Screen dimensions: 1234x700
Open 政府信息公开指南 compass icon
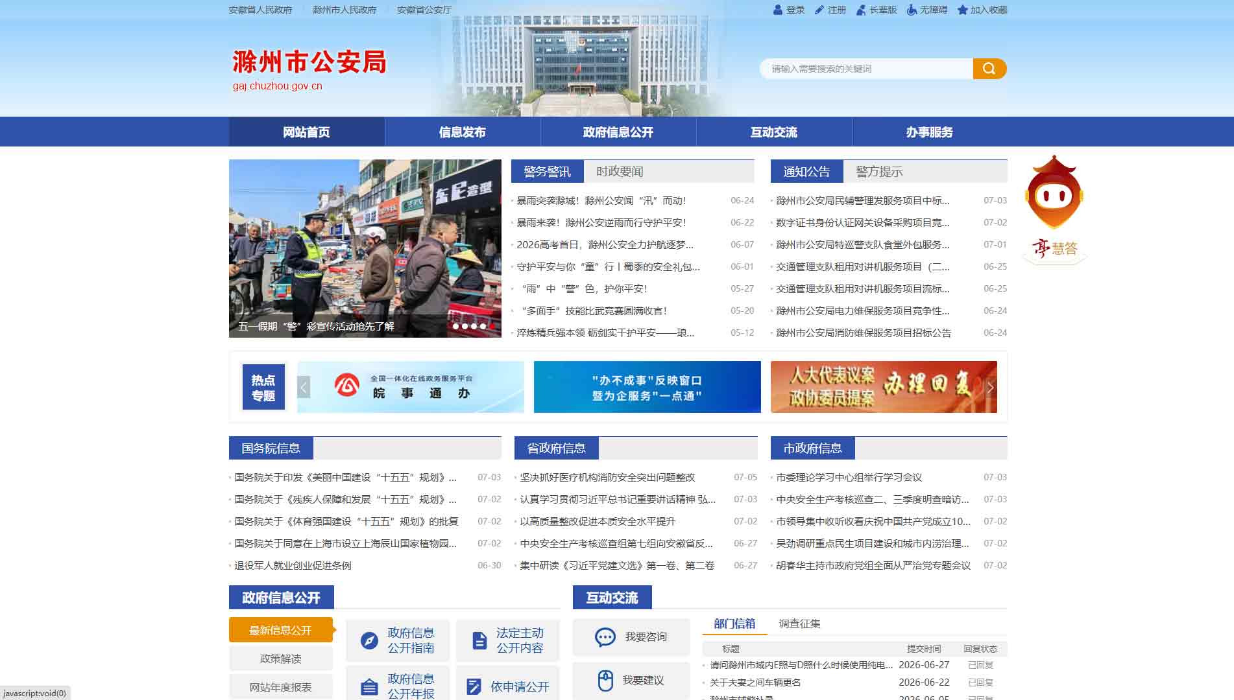pyautogui.click(x=369, y=640)
